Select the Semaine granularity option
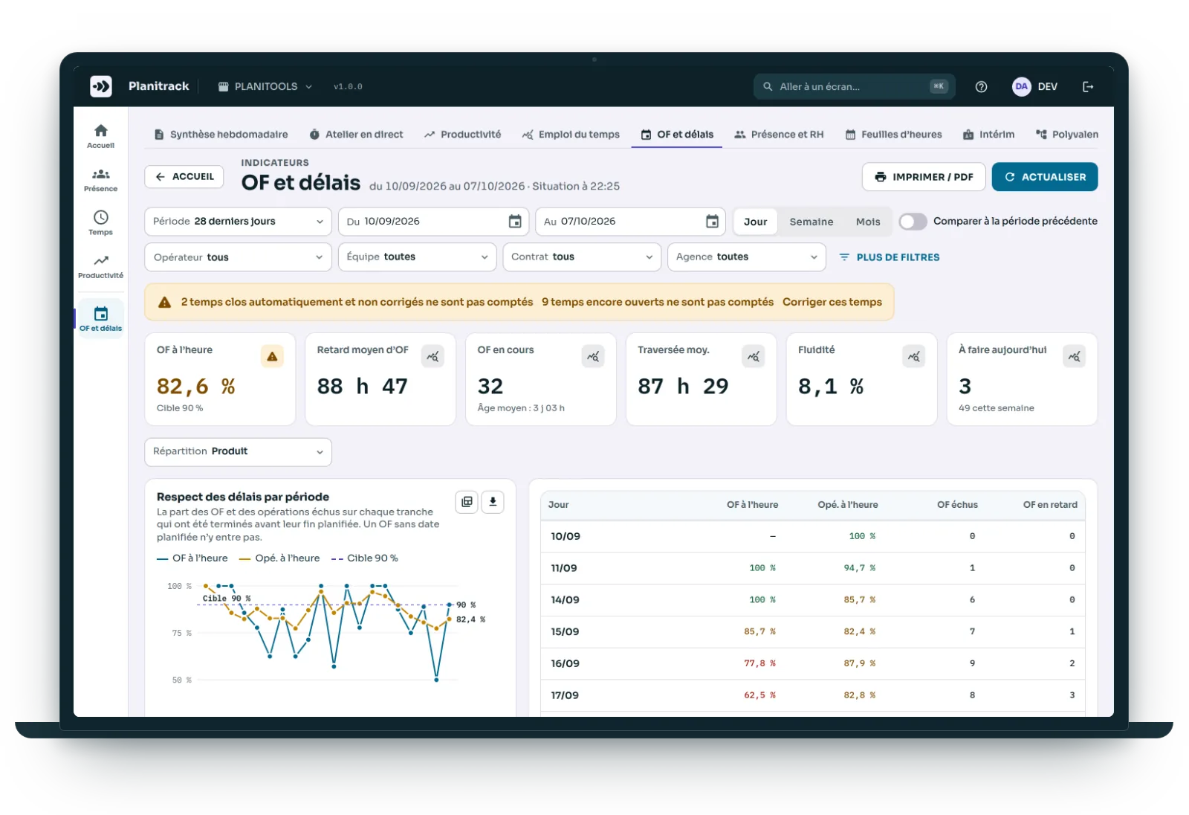Screen dimensions: 1189x815 pos(811,222)
